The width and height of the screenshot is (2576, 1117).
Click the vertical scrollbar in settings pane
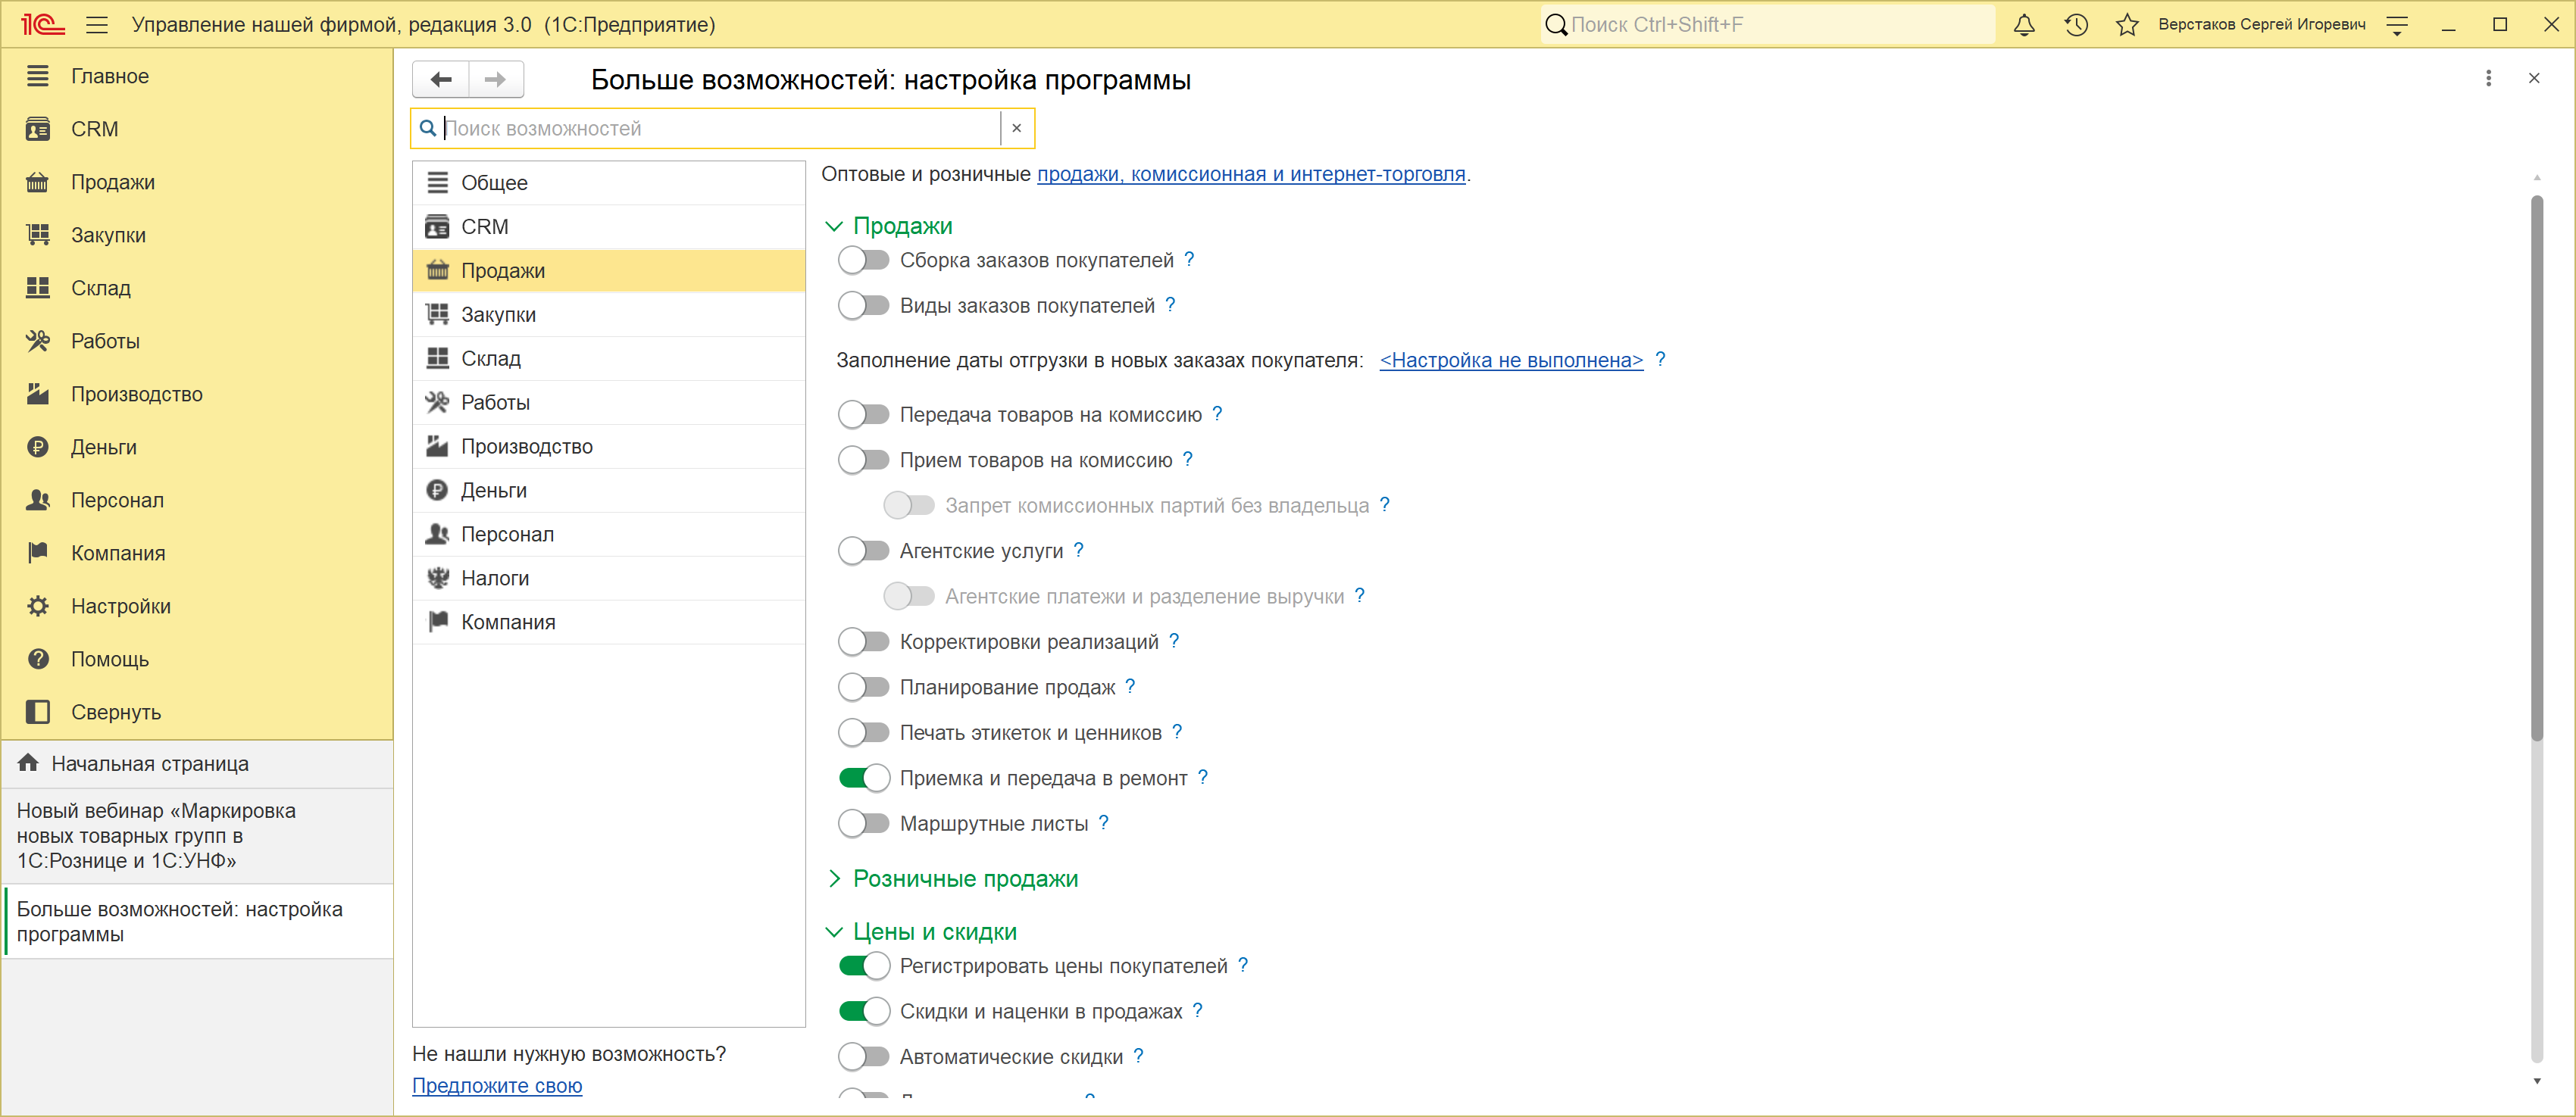click(2536, 470)
